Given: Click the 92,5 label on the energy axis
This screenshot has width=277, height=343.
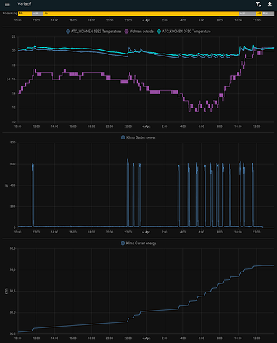Looking at the screenshot, I should (x=12, y=248).
